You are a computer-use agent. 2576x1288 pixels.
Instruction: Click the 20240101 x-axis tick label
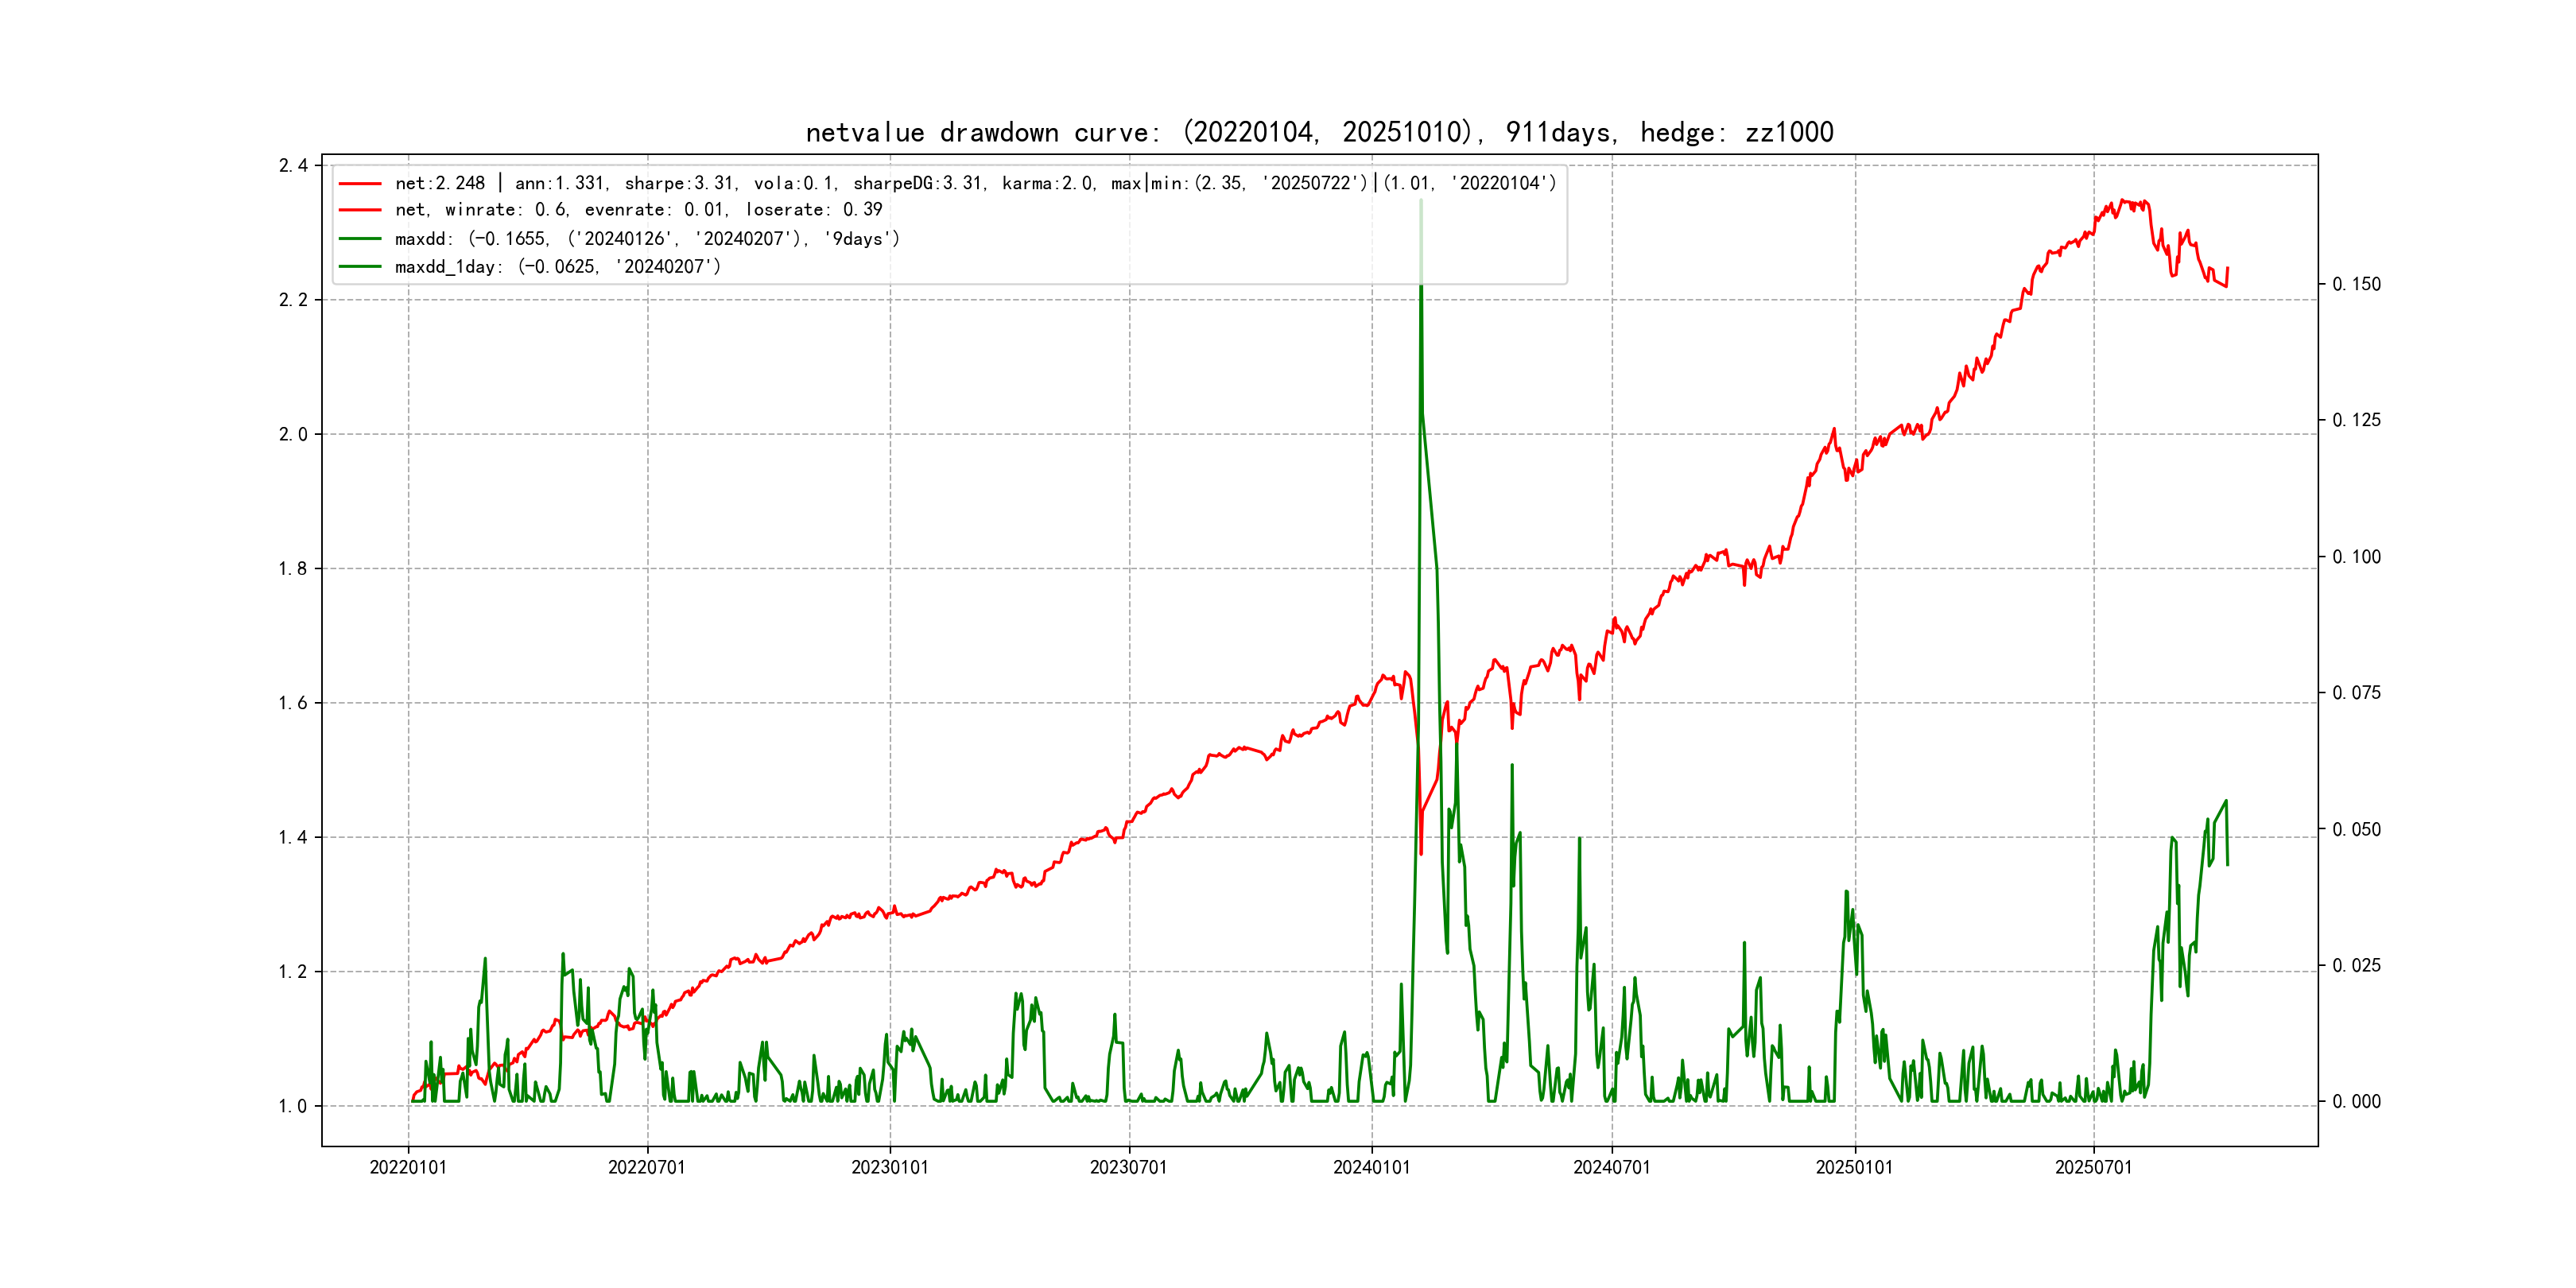[x=1371, y=1168]
